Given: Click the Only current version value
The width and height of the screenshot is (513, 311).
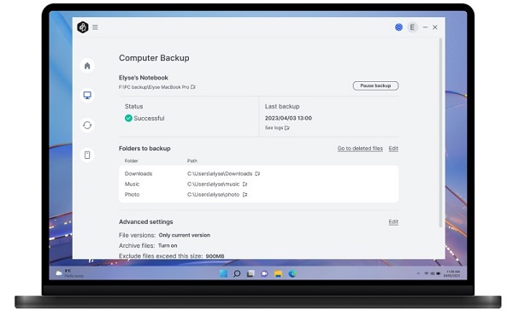Looking at the screenshot, I should pos(185,235).
